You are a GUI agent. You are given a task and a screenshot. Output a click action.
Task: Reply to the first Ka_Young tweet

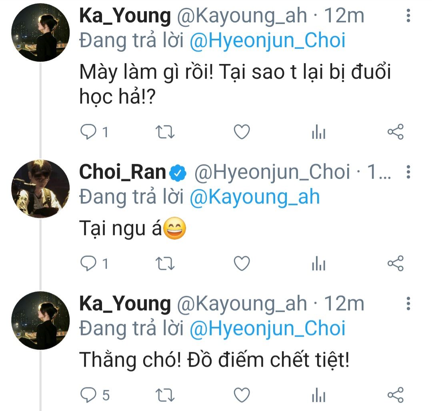click(x=88, y=132)
